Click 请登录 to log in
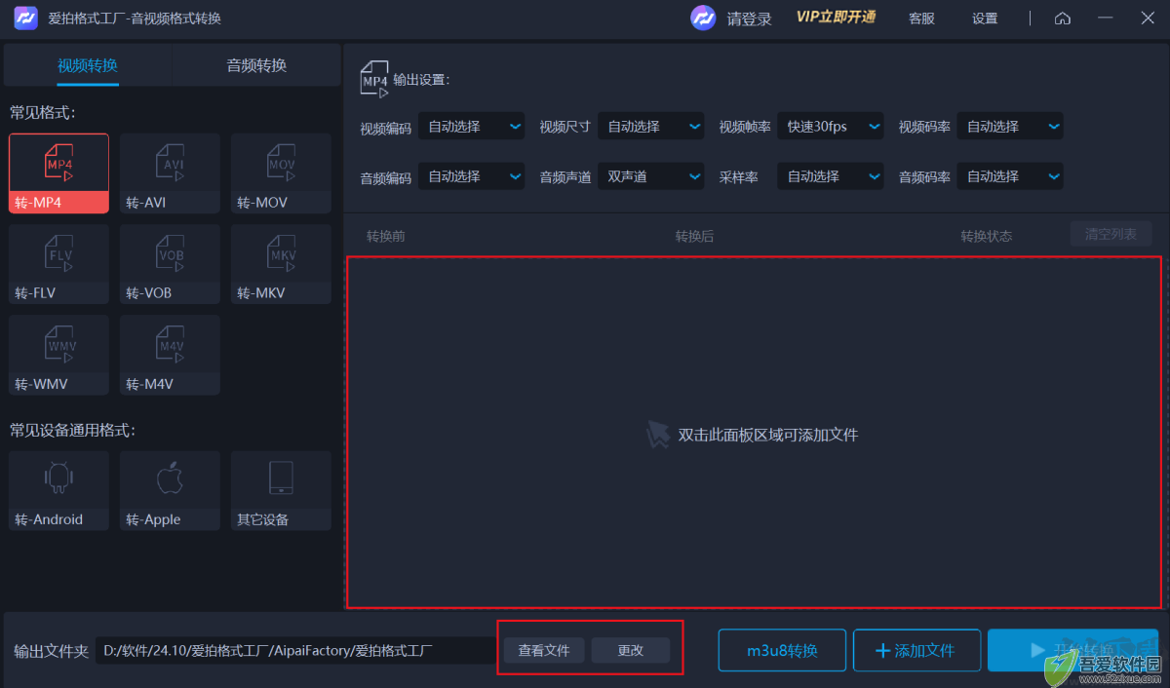Image resolution: width=1170 pixels, height=688 pixels. tap(749, 19)
